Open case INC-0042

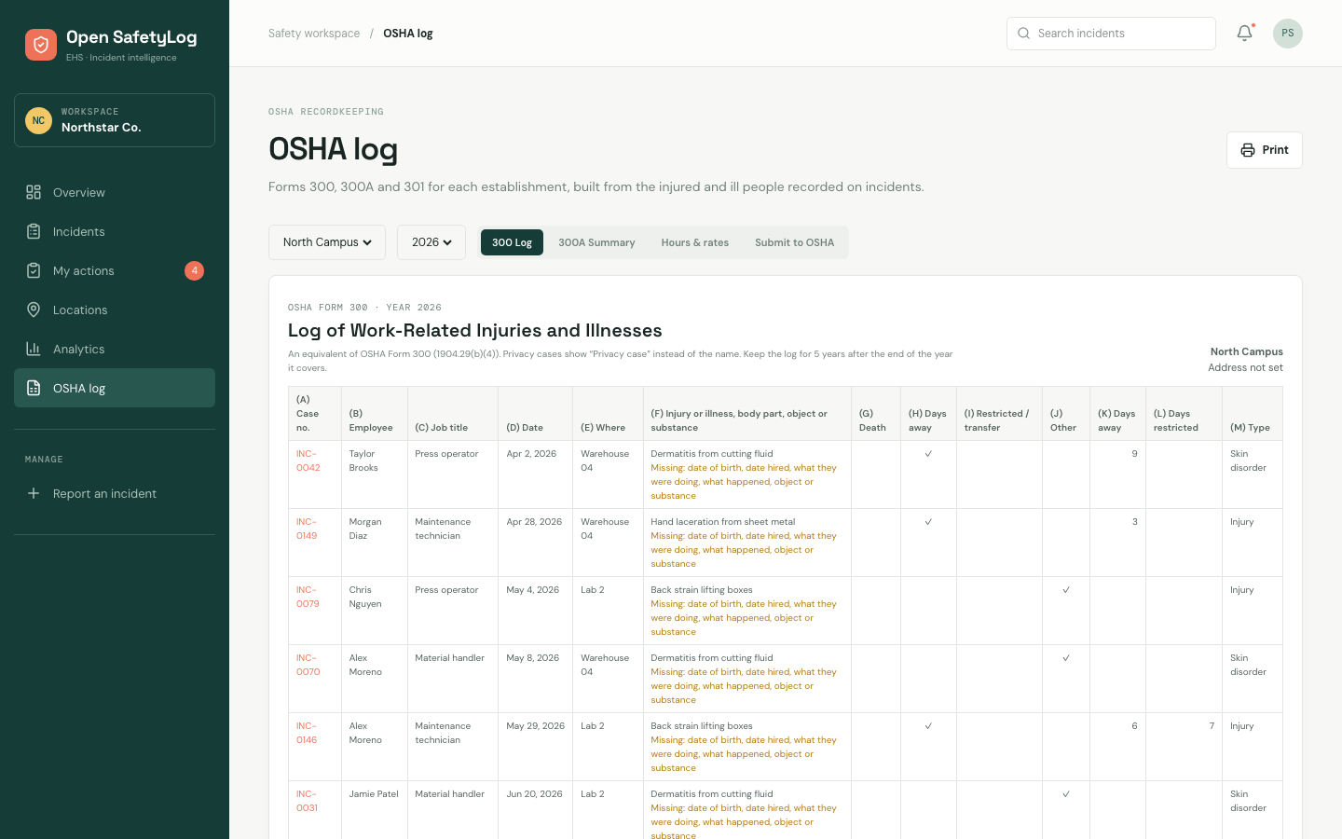[308, 461]
